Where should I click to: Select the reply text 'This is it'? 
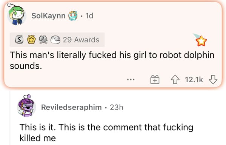38,127
